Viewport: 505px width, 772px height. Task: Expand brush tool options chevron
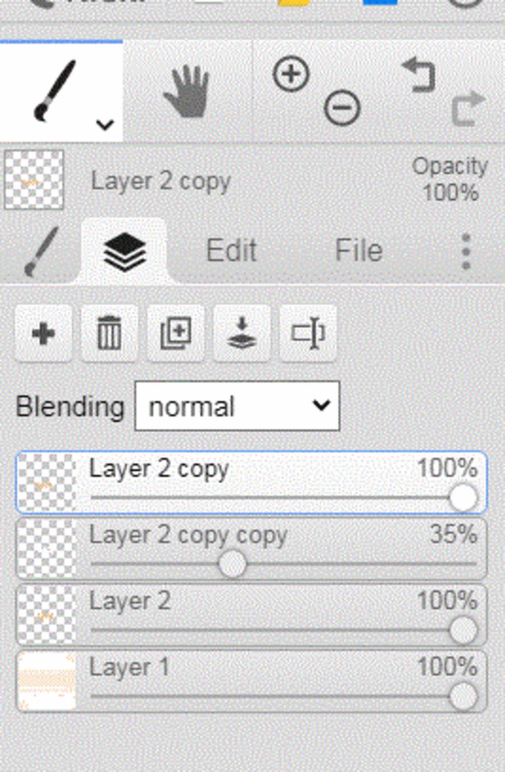coord(105,125)
